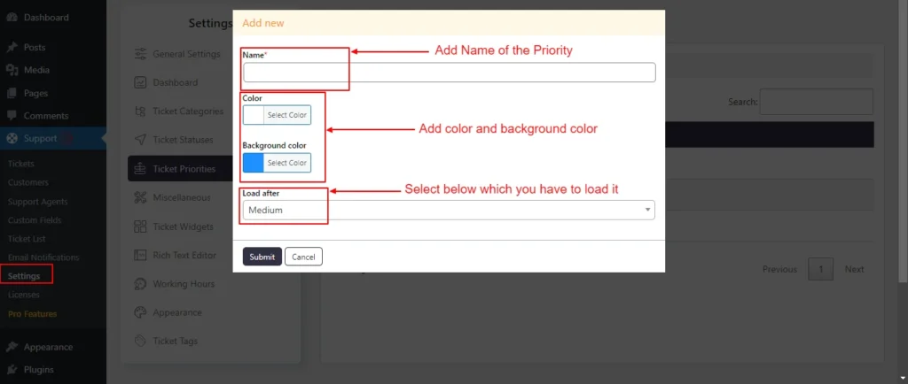Open the Settings submenu item under Support
The height and width of the screenshot is (384, 908).
tap(24, 276)
